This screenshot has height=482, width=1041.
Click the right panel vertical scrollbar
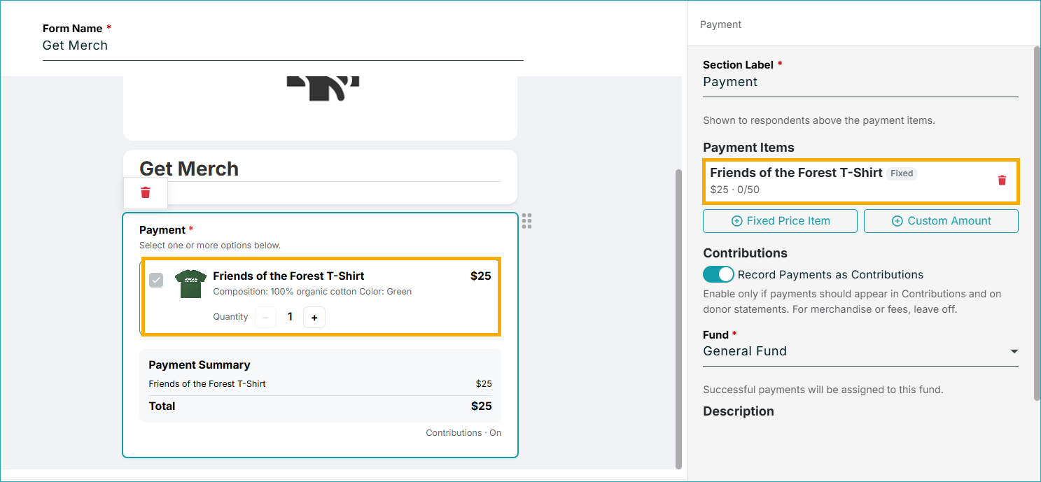point(1037,224)
